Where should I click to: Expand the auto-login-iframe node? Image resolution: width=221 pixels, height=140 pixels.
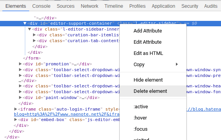coord(16,109)
